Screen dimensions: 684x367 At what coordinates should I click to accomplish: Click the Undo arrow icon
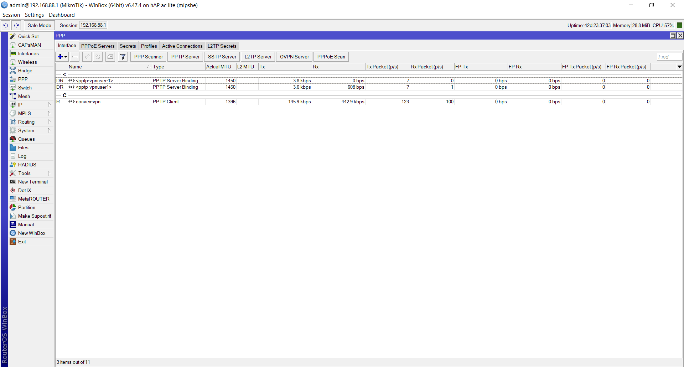[6, 25]
